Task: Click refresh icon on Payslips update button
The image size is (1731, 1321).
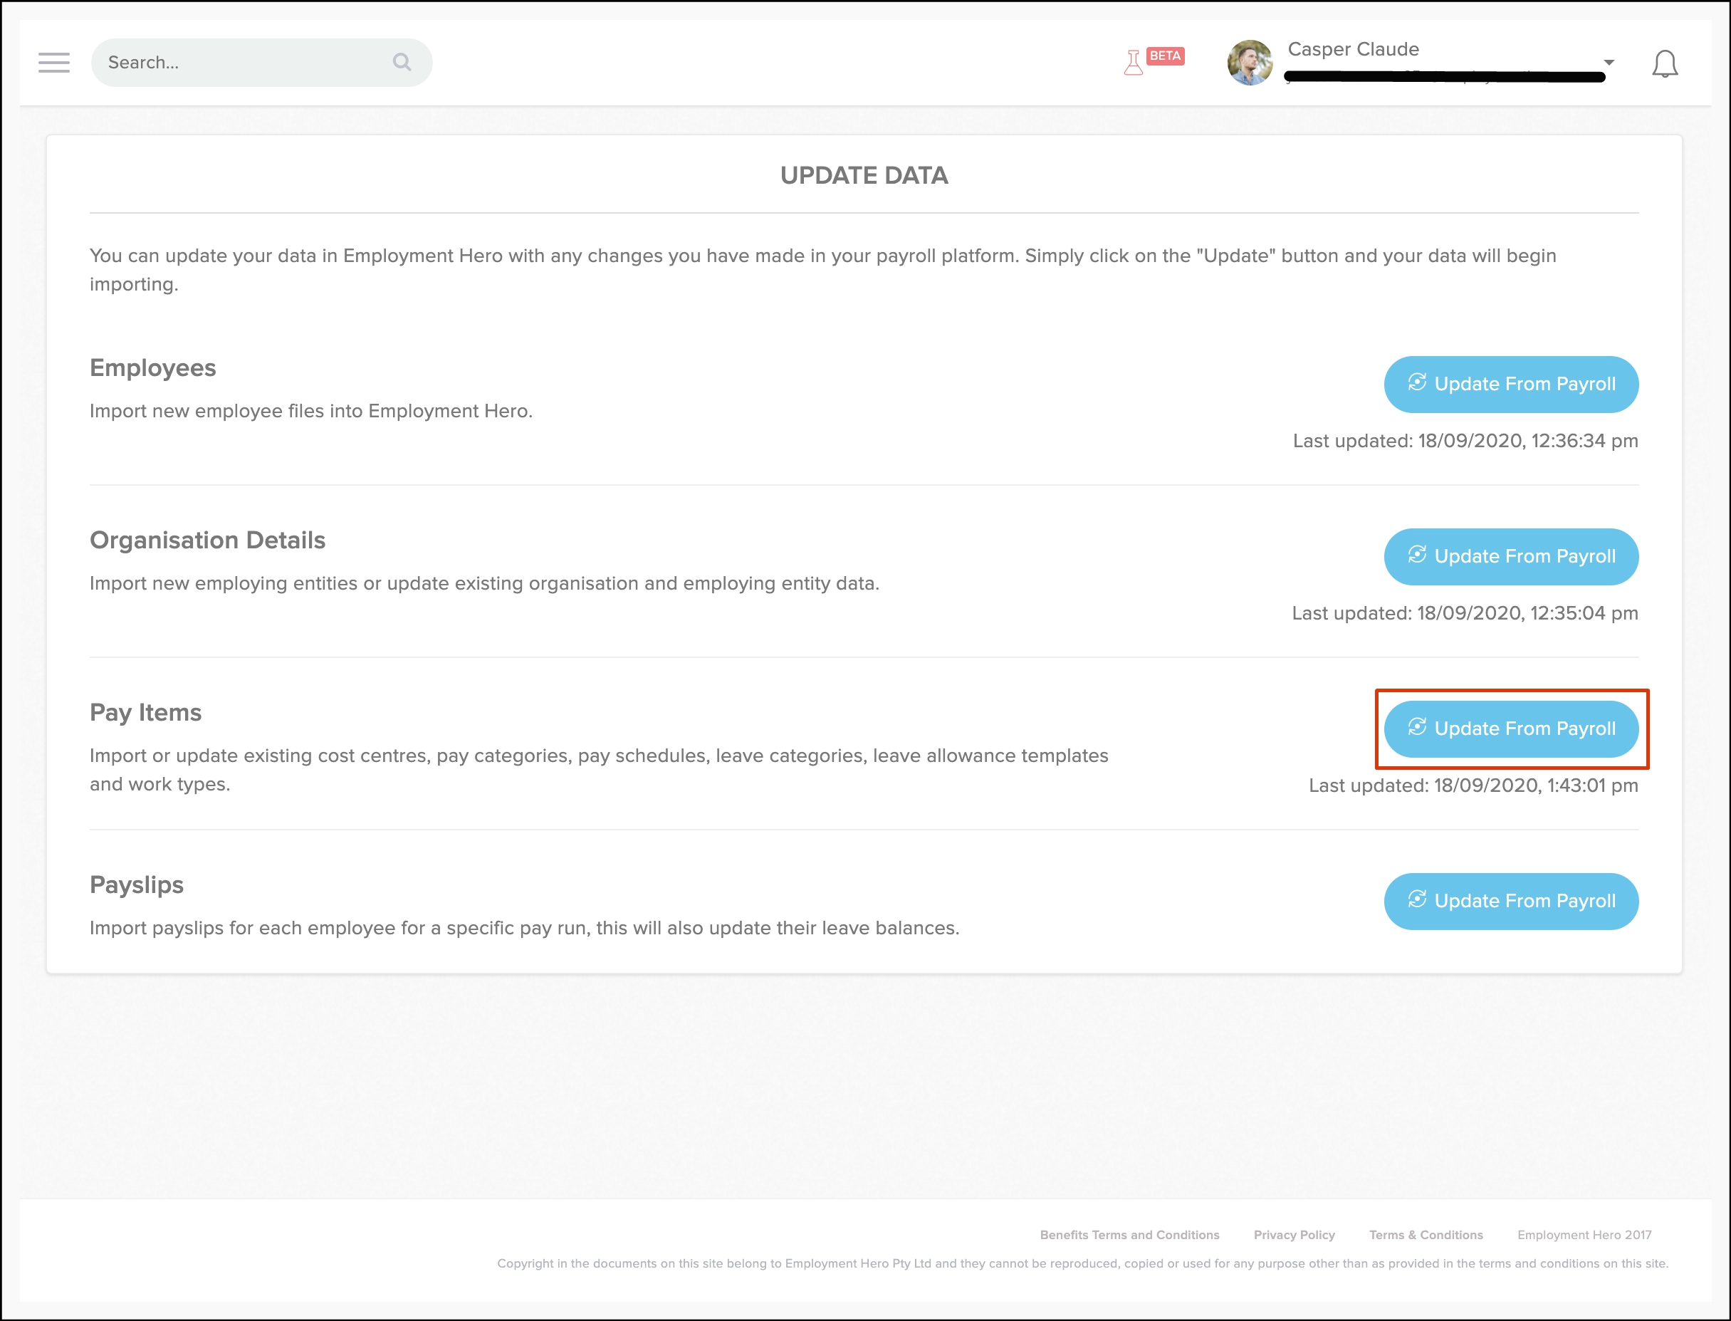Action: (1416, 899)
